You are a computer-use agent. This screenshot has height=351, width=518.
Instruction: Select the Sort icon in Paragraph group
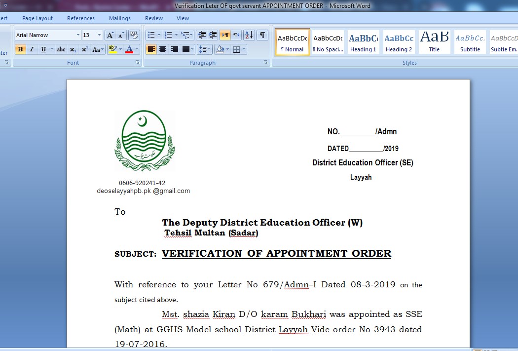[x=249, y=36]
